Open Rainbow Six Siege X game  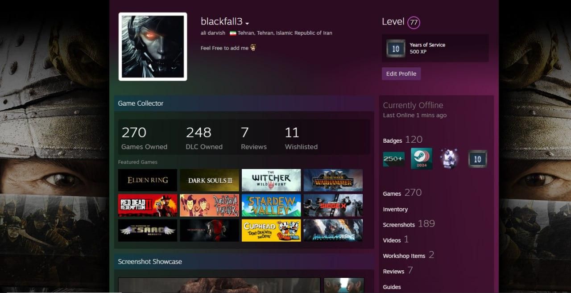[333, 205]
